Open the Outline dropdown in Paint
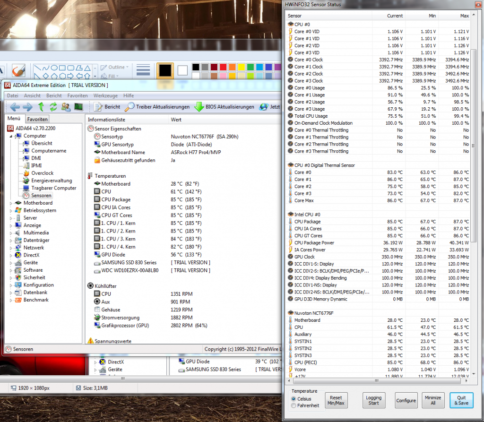This screenshot has height=422, width=484. pos(116,67)
